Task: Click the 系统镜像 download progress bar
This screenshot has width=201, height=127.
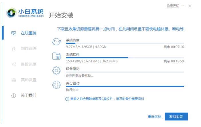Action: point(125,43)
